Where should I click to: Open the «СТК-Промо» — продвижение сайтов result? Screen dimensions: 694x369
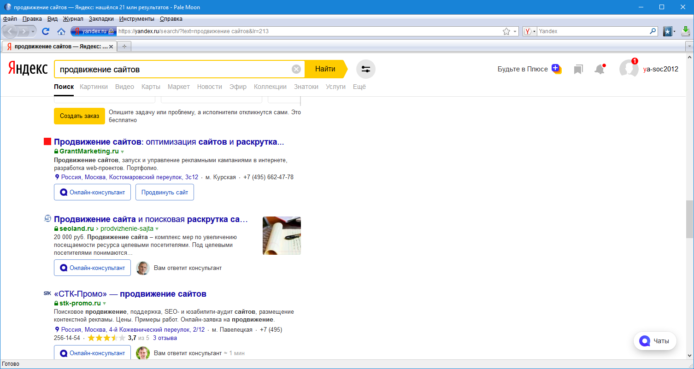point(130,294)
